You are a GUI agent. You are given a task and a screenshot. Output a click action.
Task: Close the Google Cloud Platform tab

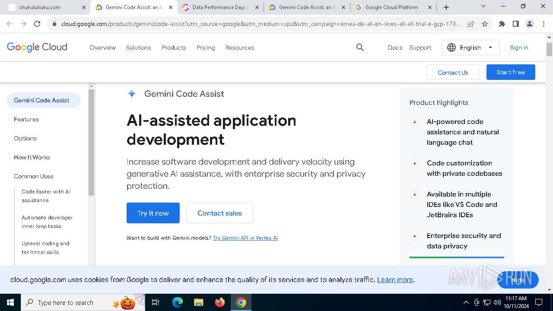coord(430,7)
